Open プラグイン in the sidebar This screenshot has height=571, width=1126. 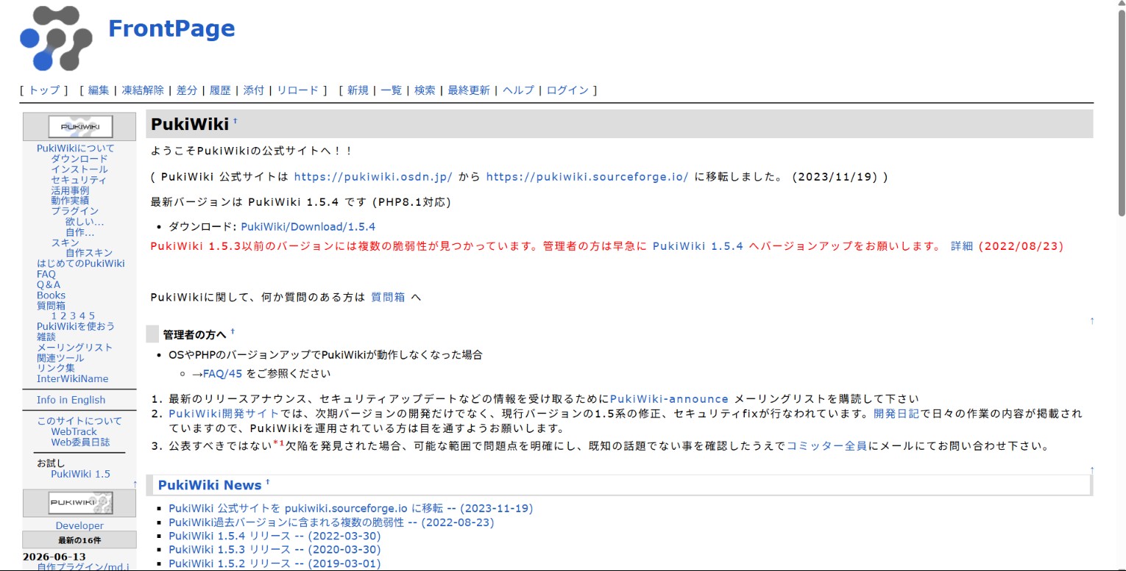[x=74, y=211]
